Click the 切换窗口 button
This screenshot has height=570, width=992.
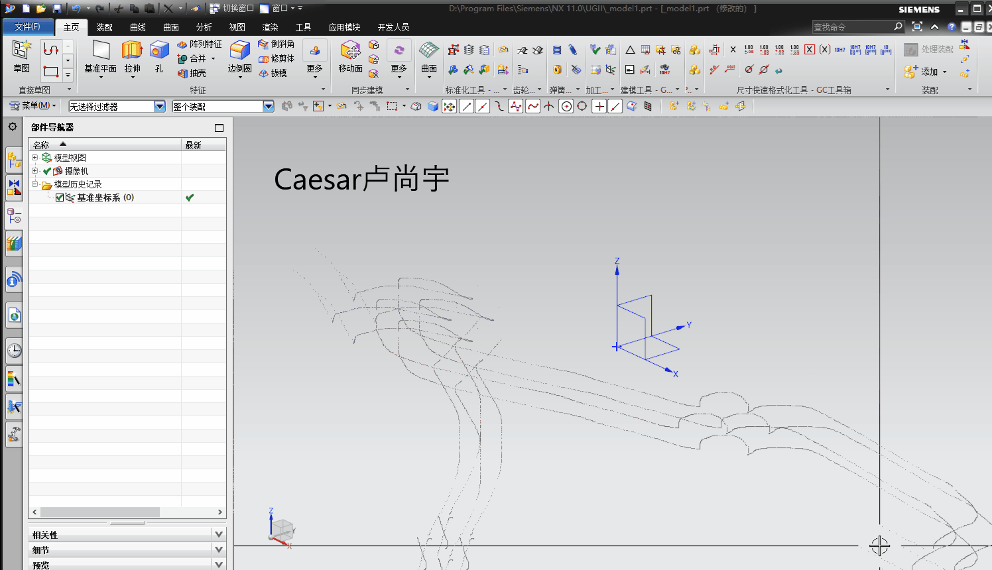coord(232,9)
